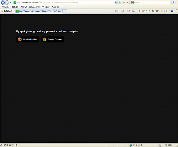Click the ページが表示されました status text

pos(9,145)
